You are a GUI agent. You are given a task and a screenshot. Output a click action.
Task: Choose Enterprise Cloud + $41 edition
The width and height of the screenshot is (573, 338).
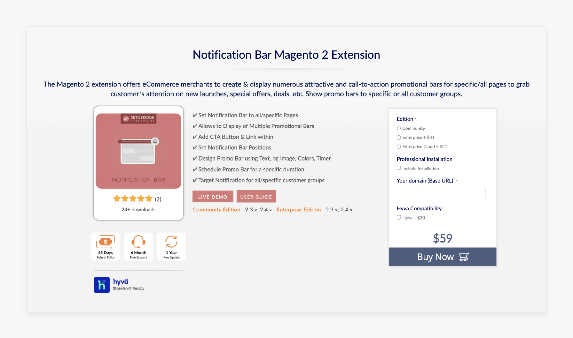point(399,147)
